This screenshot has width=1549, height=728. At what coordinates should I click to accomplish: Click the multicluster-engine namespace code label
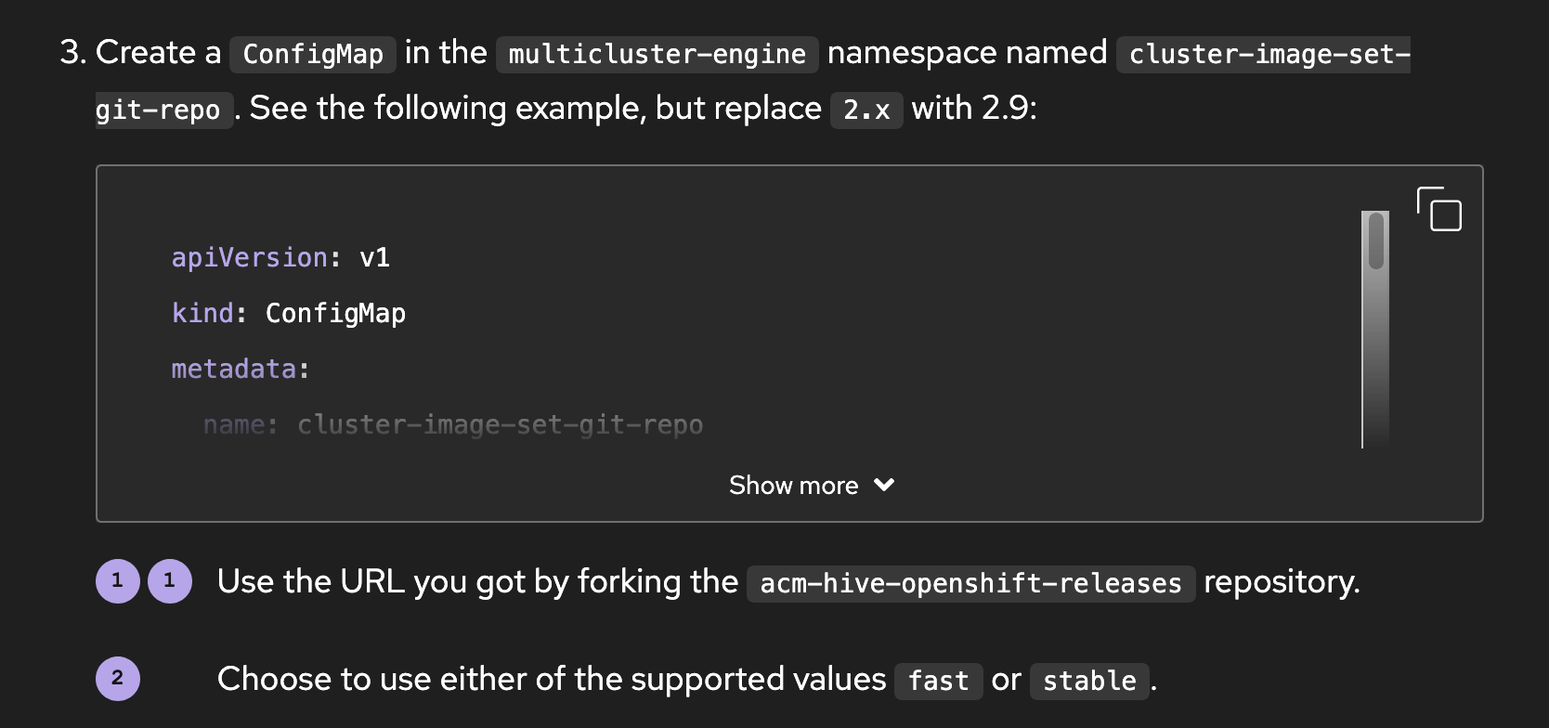657,54
